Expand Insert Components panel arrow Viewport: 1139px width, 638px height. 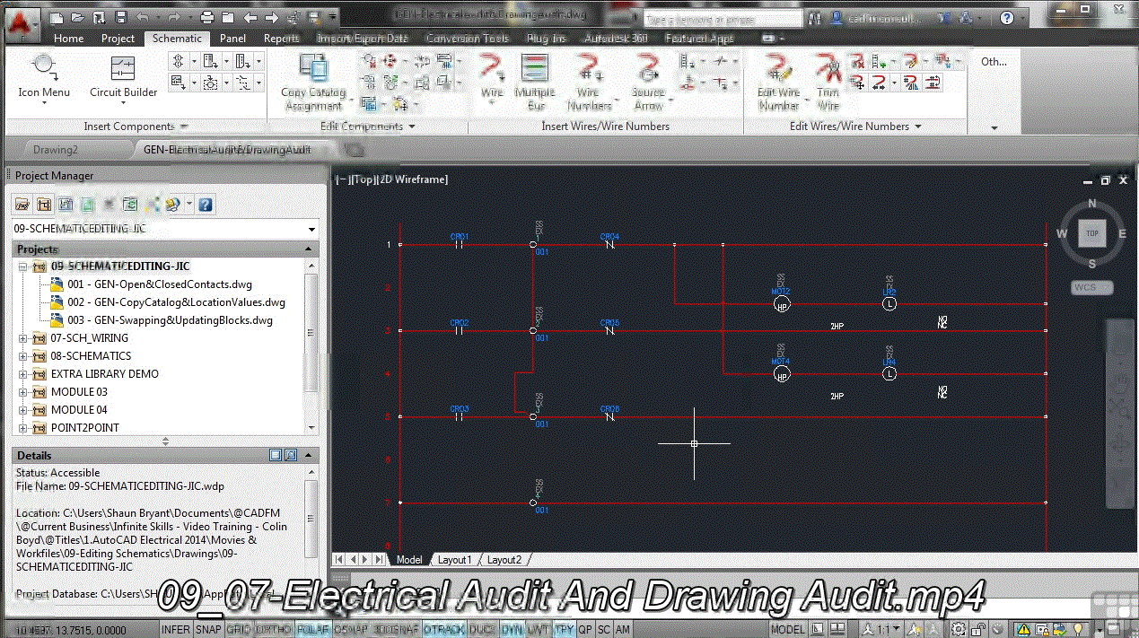pyautogui.click(x=183, y=127)
